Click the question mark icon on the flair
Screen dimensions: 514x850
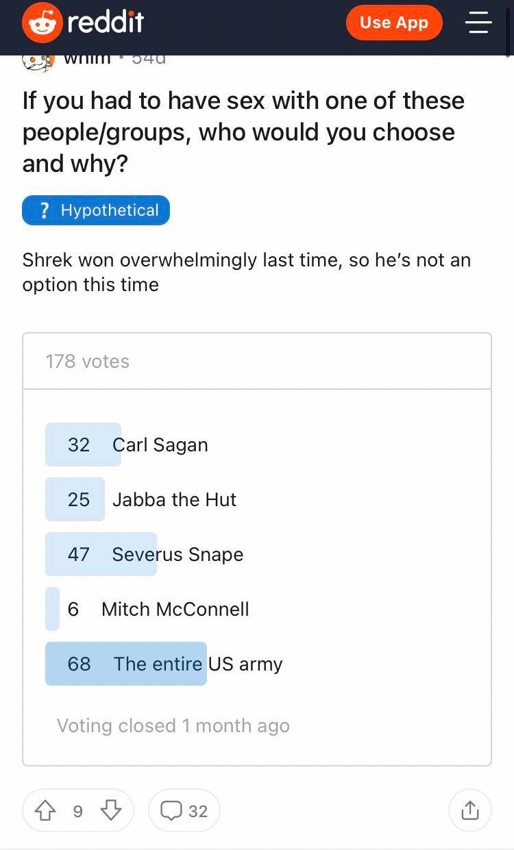(x=44, y=210)
